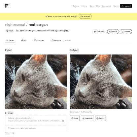Open the Versions tab

tap(61, 40)
